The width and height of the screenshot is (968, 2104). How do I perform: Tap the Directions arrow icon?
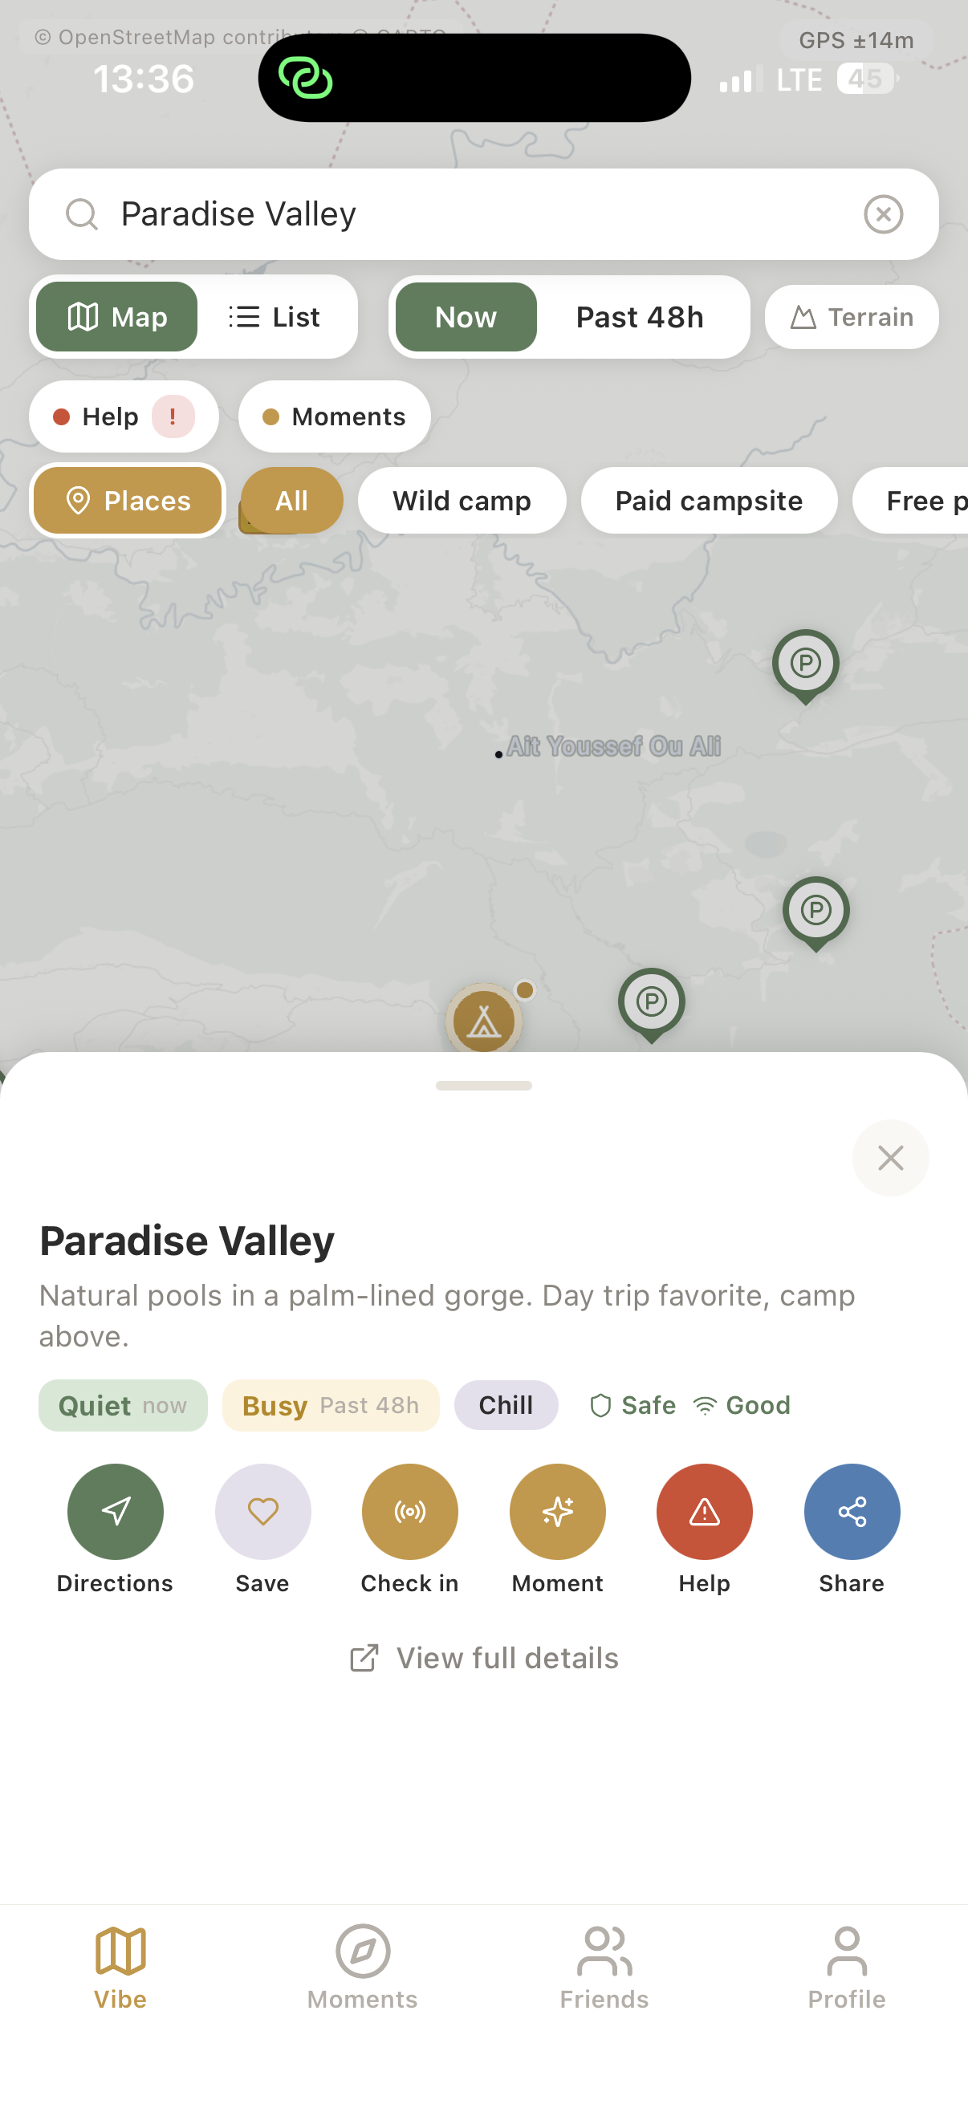click(x=115, y=1511)
